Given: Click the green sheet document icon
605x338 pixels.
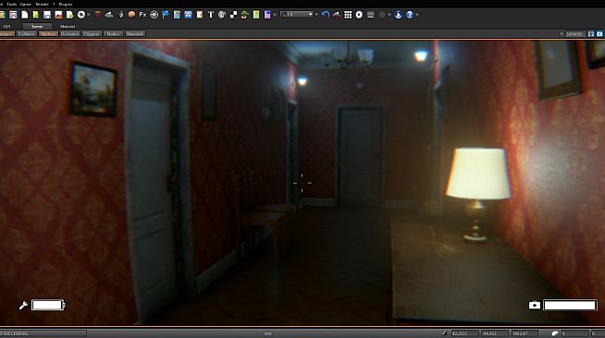Looking at the screenshot, I should tap(256, 15).
